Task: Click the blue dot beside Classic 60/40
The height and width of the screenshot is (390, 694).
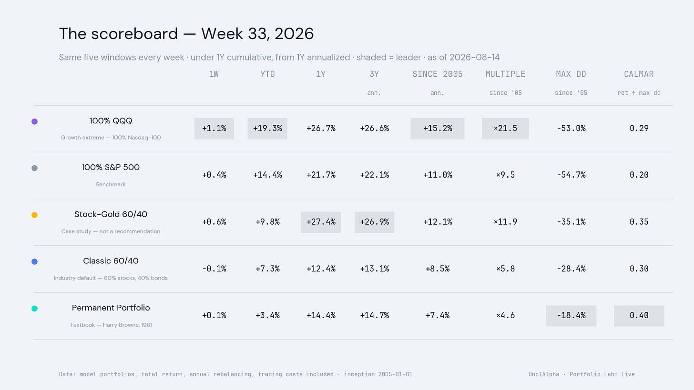Action: click(x=34, y=261)
